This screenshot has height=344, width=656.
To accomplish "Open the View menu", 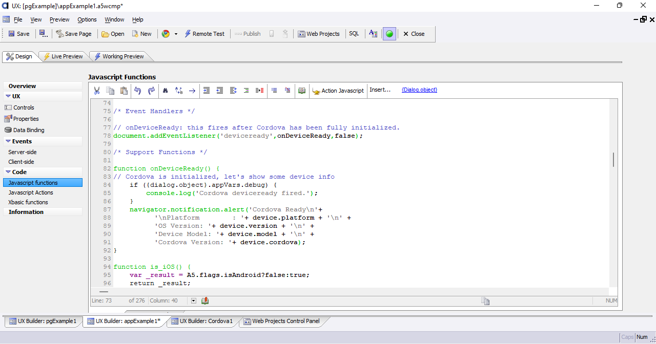I will pos(36,19).
